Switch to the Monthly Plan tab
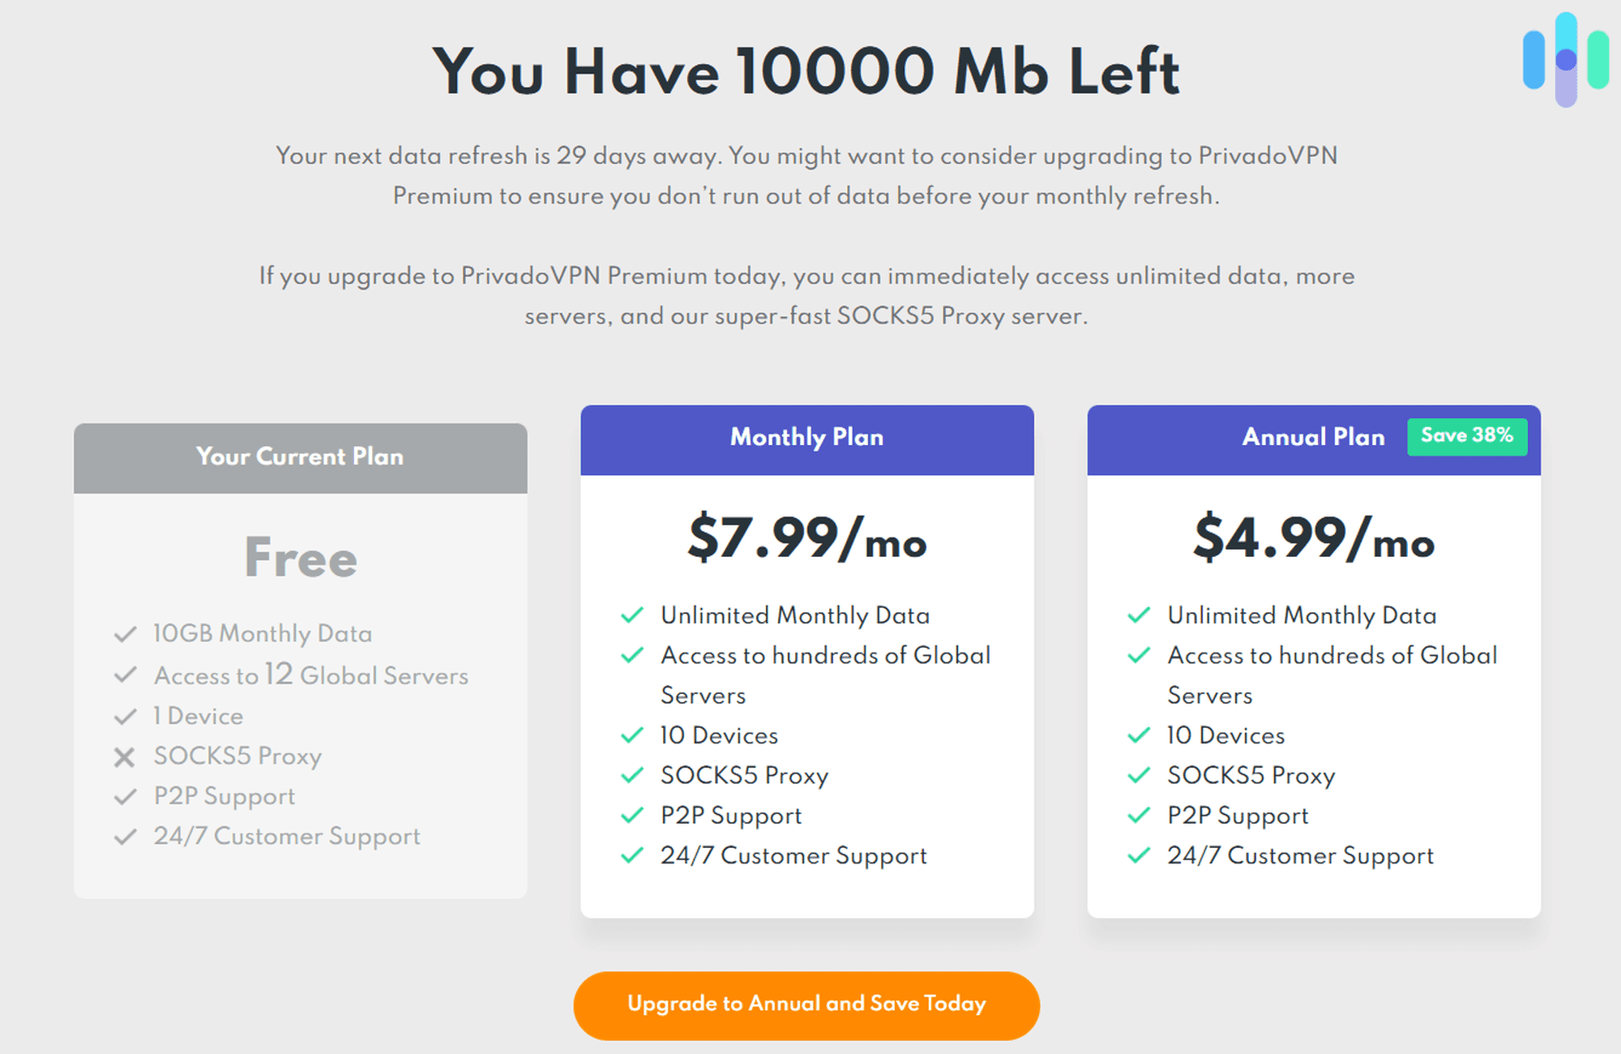The image size is (1621, 1054). (806, 438)
